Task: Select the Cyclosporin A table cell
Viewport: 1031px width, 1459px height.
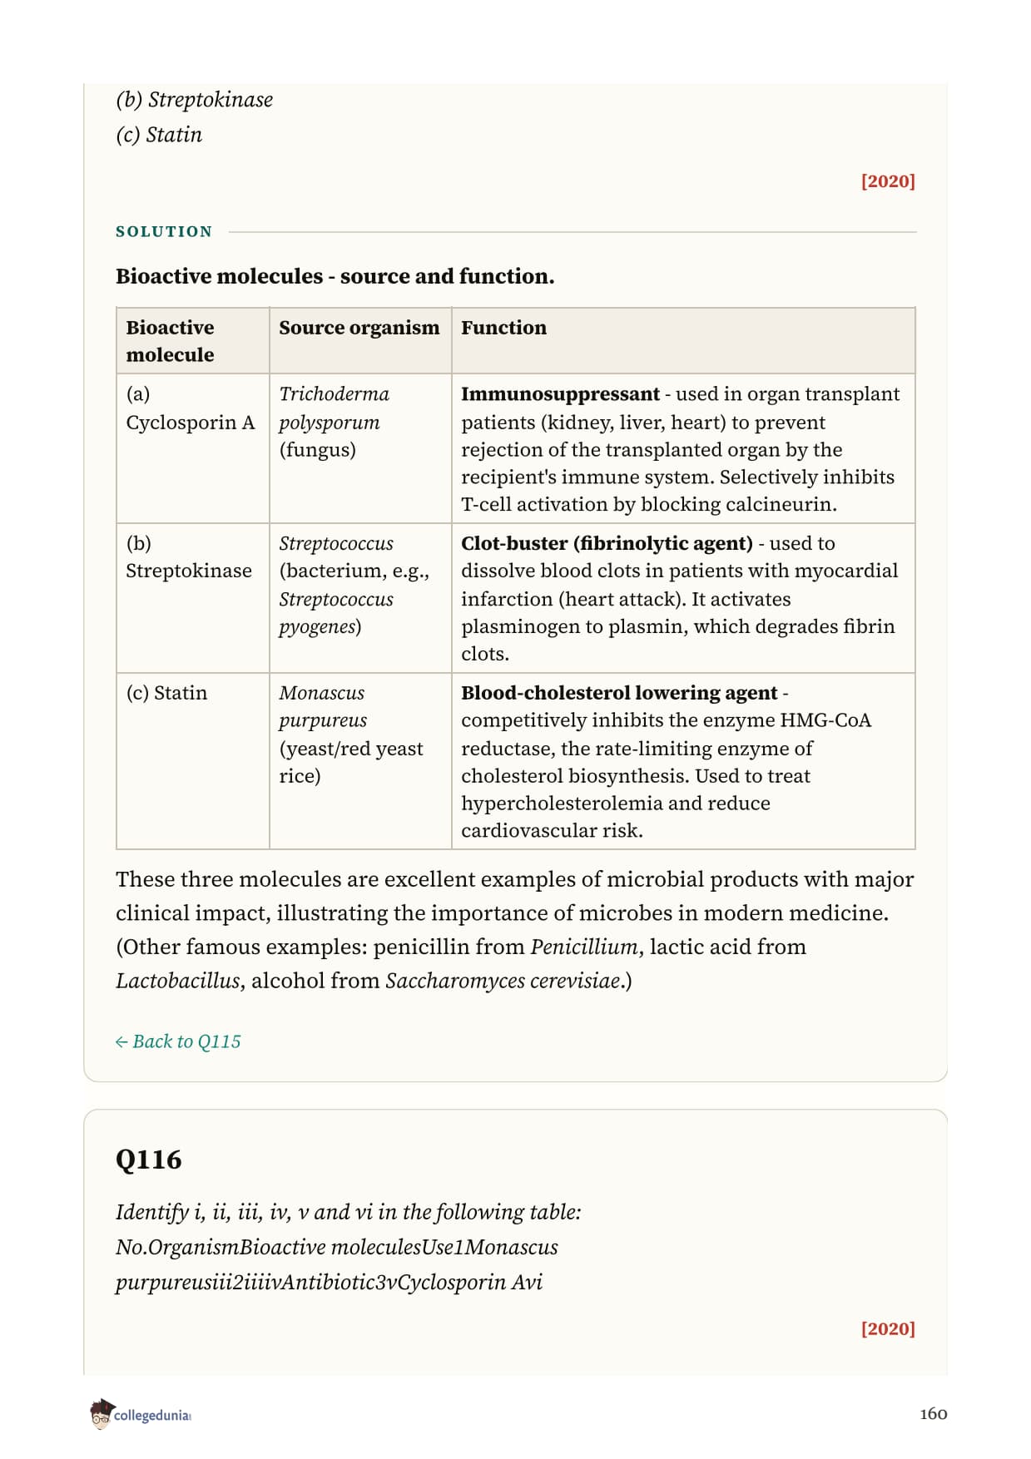Action: pyautogui.click(x=192, y=448)
